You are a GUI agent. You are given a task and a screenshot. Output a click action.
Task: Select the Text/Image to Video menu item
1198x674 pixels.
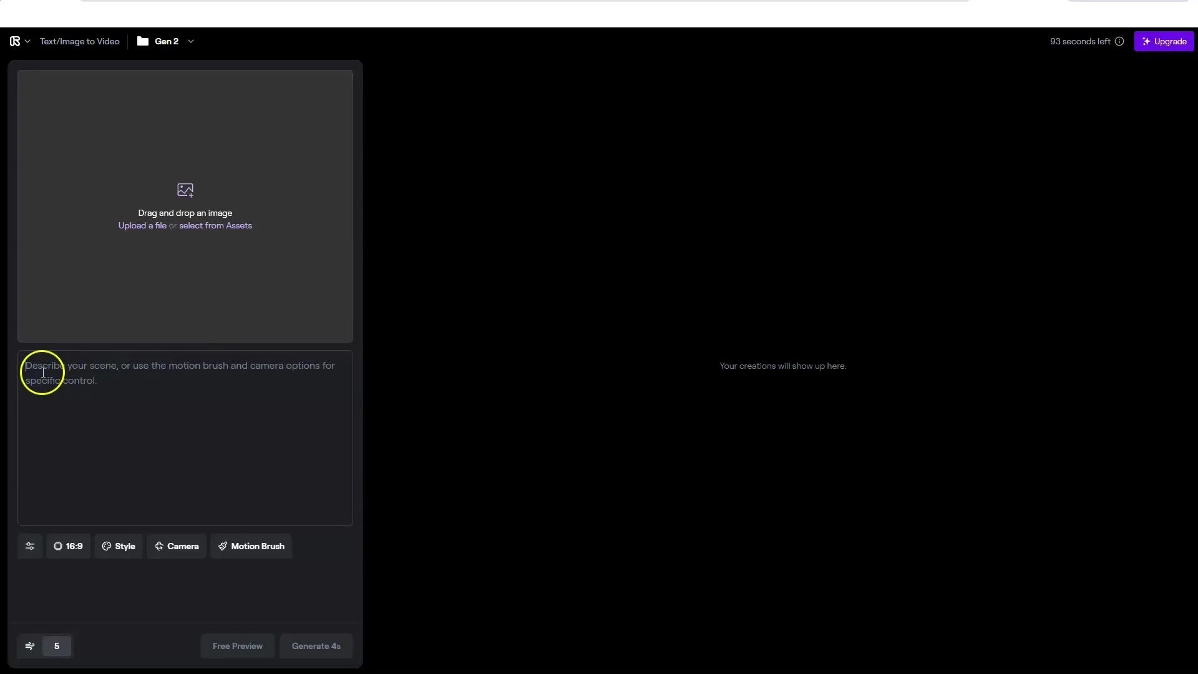[80, 41]
